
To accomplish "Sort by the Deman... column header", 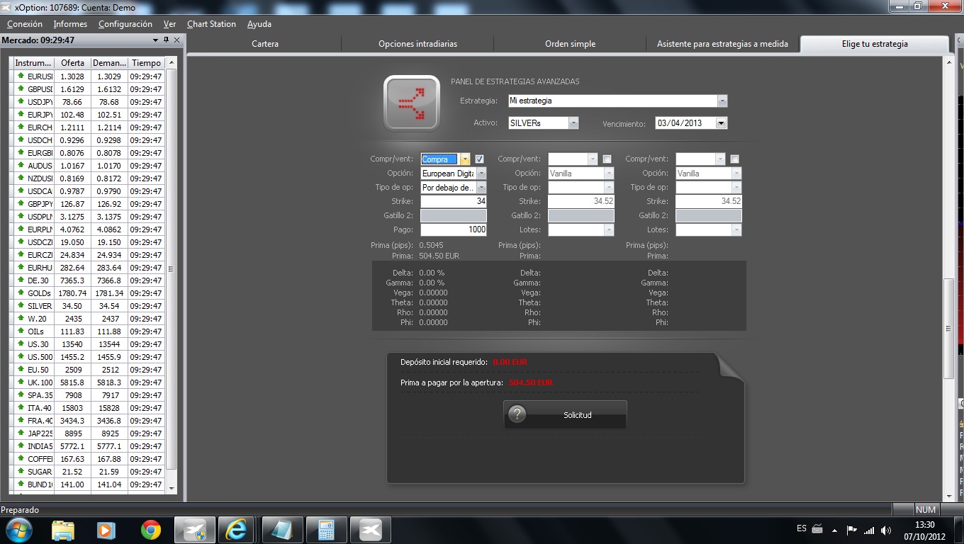I will point(109,63).
